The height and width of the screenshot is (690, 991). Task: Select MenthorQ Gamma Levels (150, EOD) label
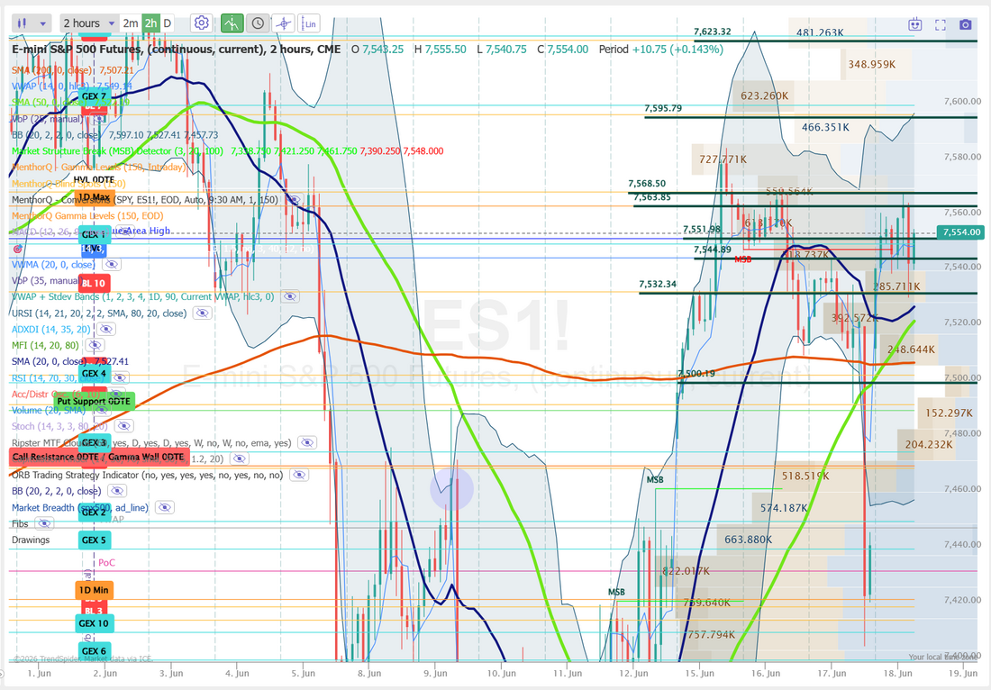point(87,215)
